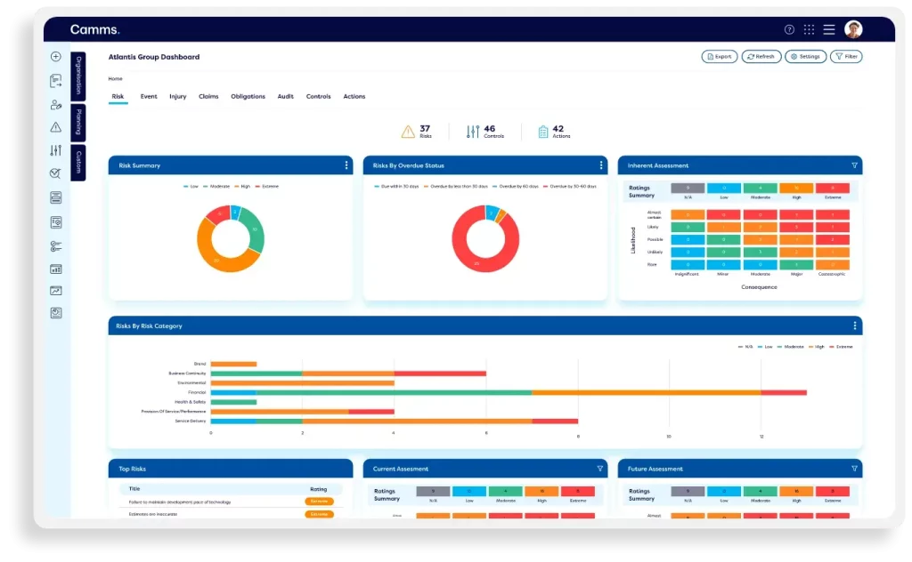912x562 pixels.
Task: Switch to the Controls tab
Action: pos(318,96)
